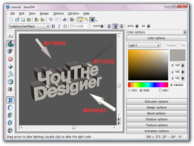
Task: Click the rainbow hue strip
Action: point(148,85)
